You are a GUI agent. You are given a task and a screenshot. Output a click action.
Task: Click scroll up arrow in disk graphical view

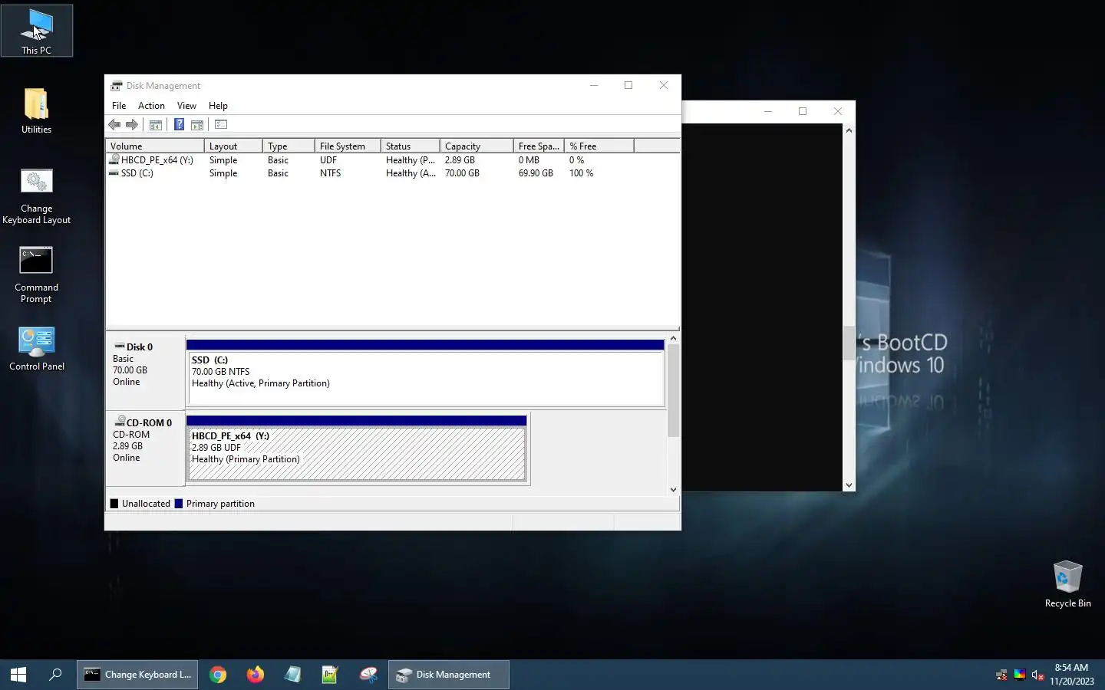tap(673, 338)
